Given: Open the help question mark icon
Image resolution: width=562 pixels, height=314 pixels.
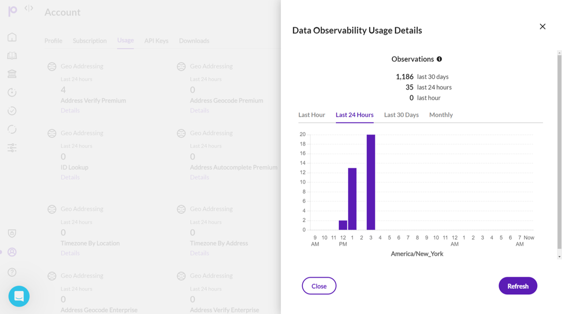Looking at the screenshot, I should point(12,273).
